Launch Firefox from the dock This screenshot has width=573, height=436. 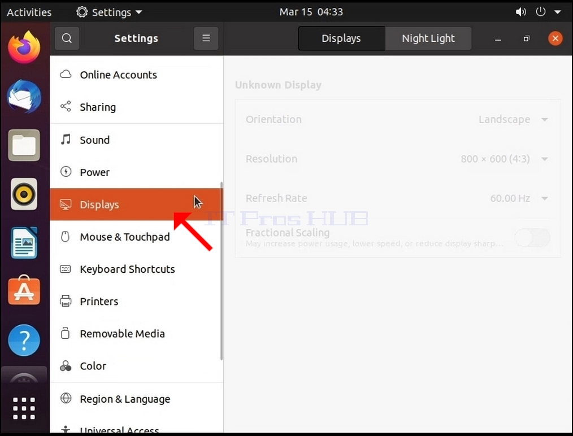24,47
